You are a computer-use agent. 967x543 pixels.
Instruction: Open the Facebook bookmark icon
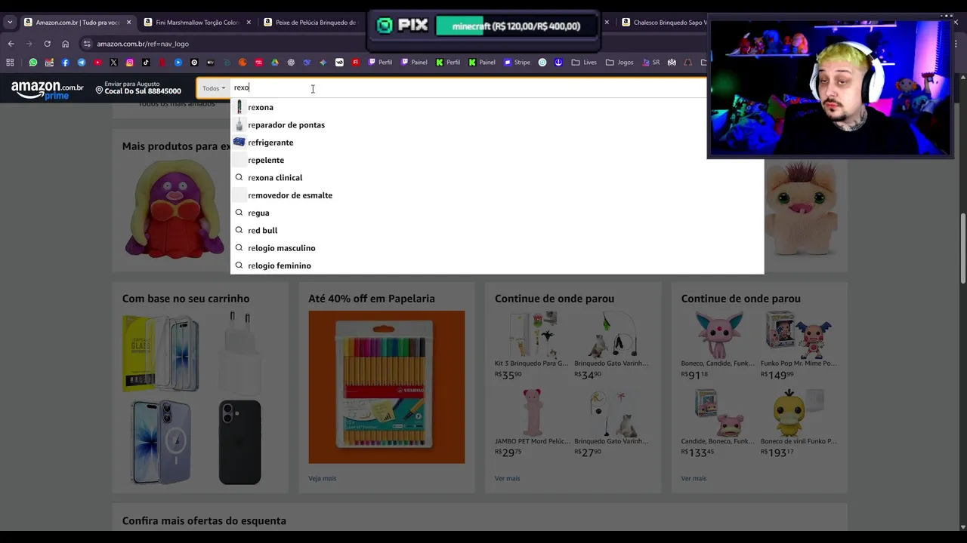[x=65, y=63]
